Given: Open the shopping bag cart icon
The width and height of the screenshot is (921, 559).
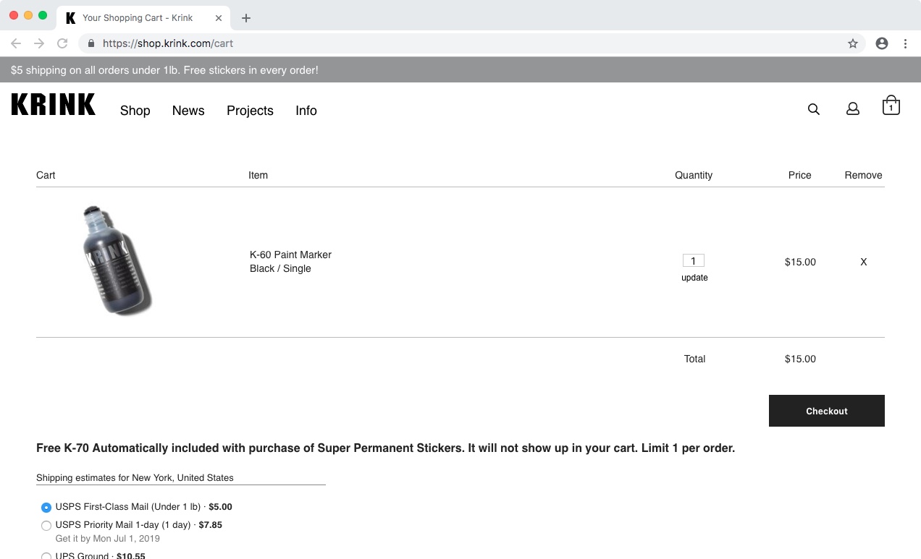Looking at the screenshot, I should tap(891, 106).
